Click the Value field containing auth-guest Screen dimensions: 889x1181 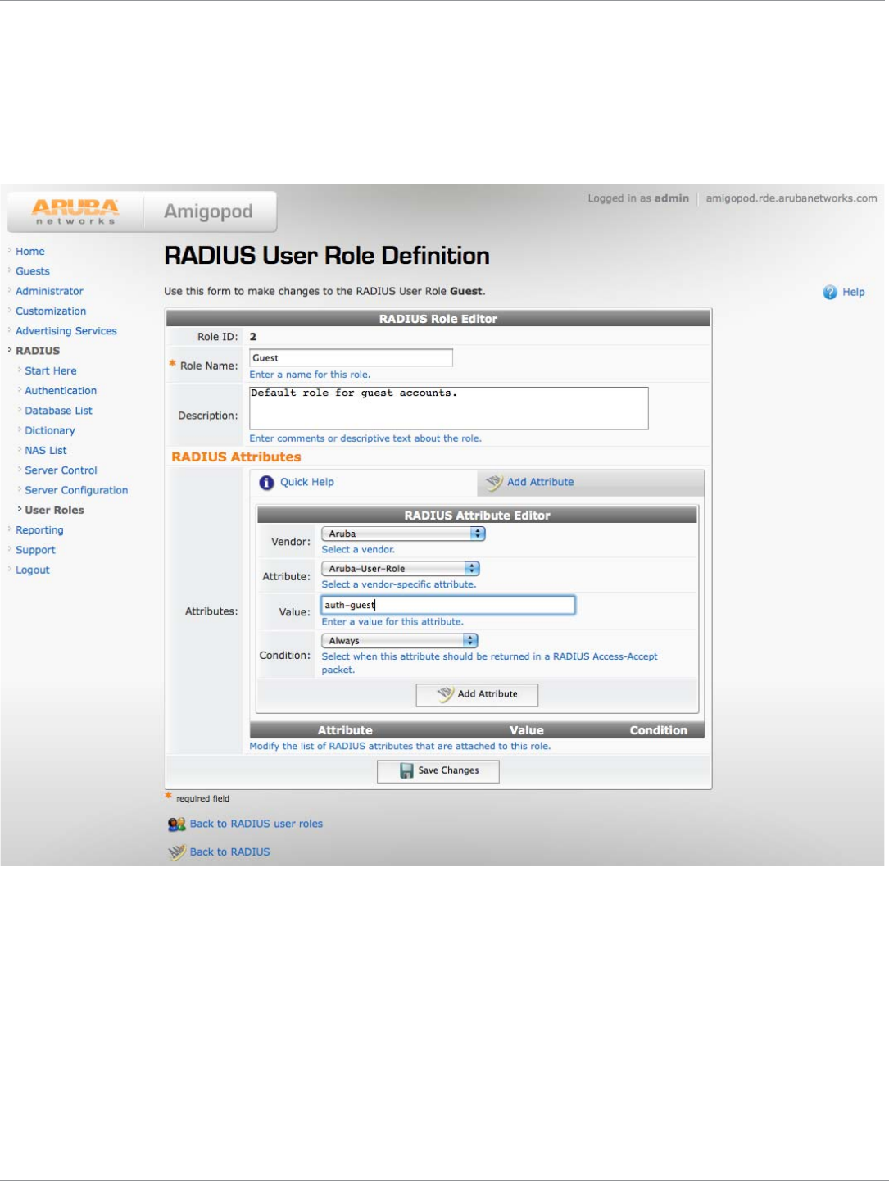coord(448,606)
